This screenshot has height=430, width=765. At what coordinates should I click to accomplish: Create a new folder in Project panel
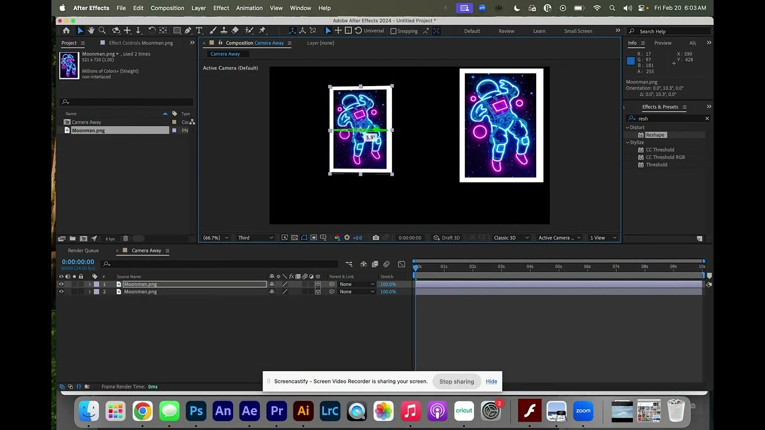pos(72,238)
